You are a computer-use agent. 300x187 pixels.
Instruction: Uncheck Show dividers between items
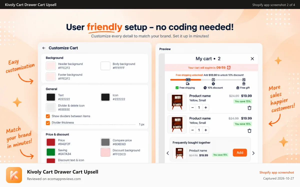48,116
